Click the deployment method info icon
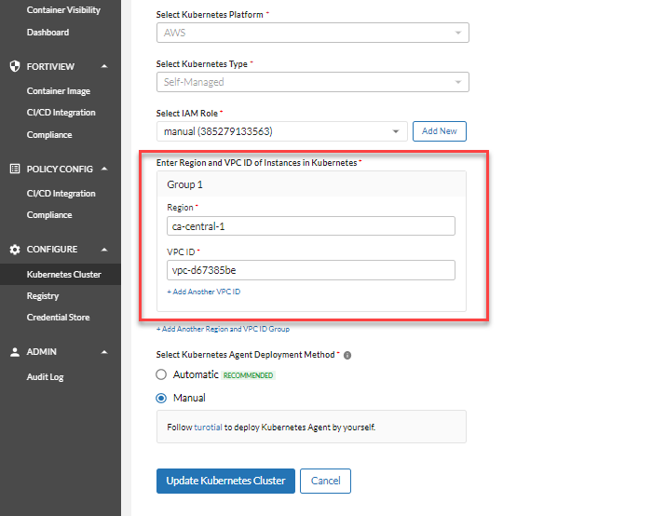This screenshot has height=516, width=666. click(x=347, y=355)
